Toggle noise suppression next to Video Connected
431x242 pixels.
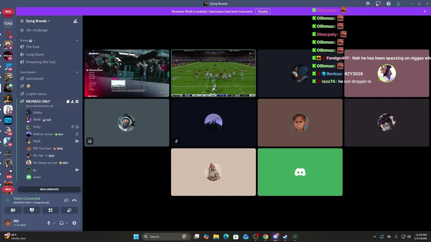tap(66, 200)
